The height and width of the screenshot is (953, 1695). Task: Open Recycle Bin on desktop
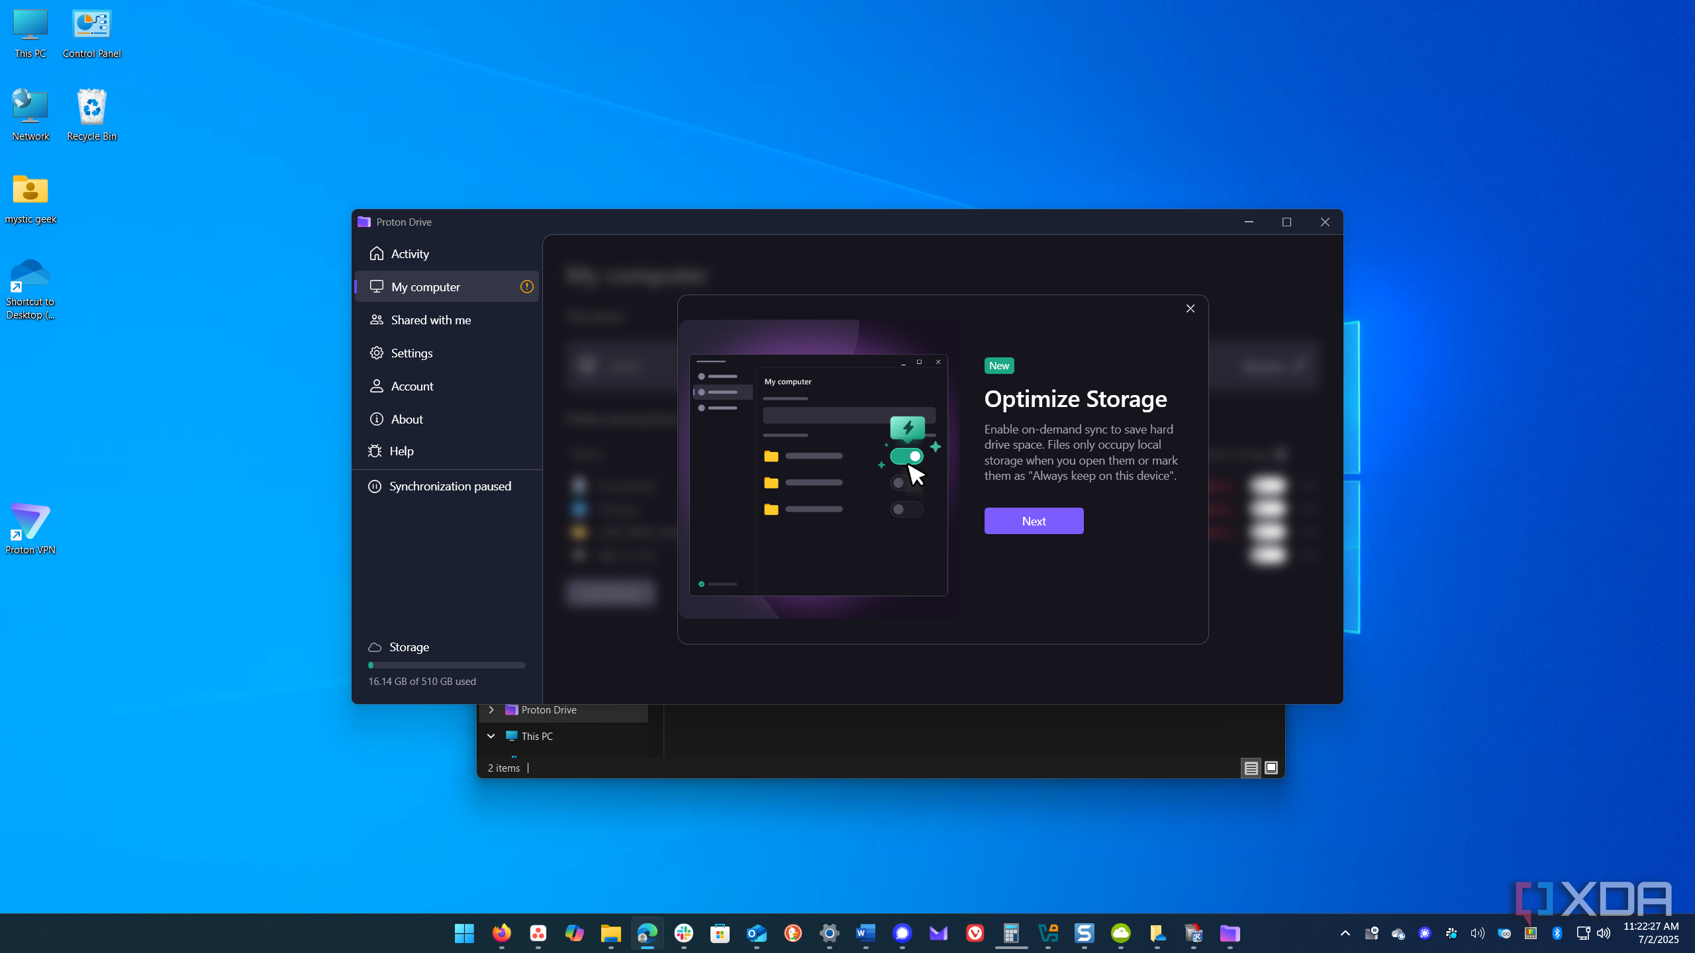(91, 116)
